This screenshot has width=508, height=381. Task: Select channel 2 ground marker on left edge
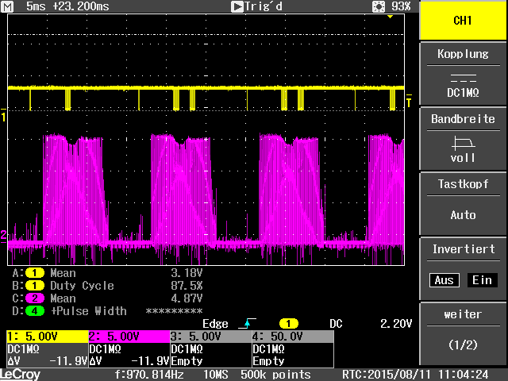coord(3,235)
